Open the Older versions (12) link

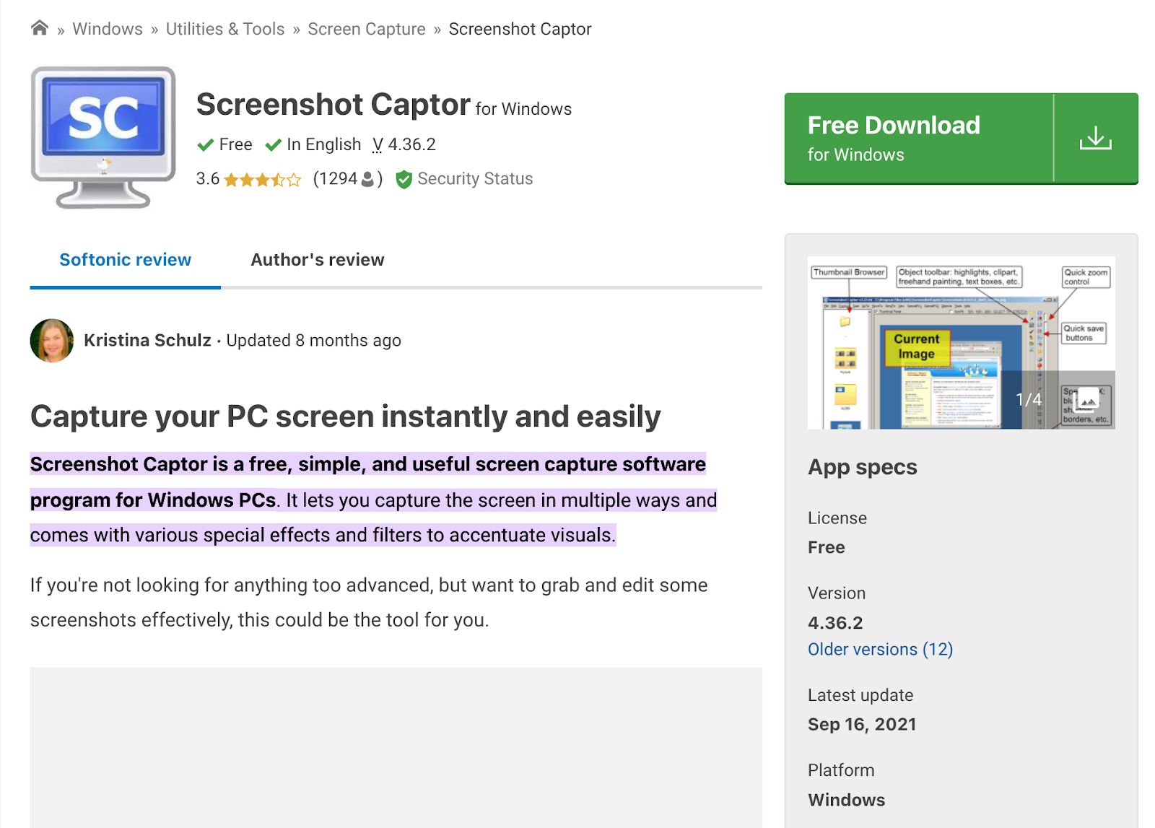coord(880,650)
